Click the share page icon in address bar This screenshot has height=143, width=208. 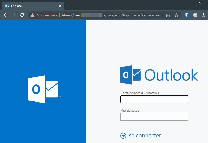tap(168, 15)
